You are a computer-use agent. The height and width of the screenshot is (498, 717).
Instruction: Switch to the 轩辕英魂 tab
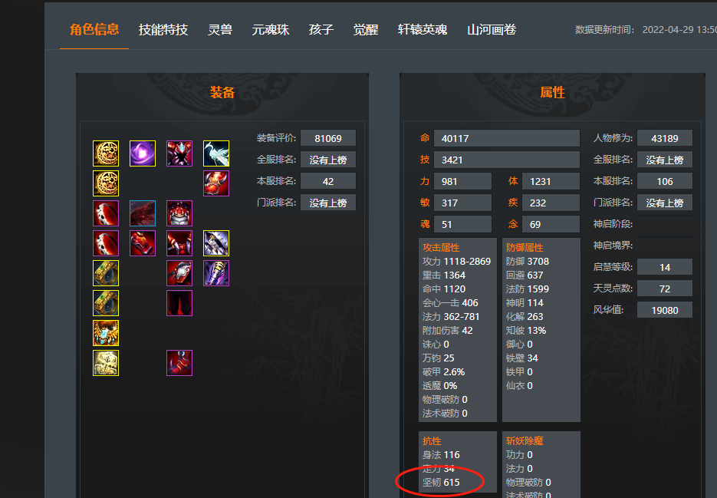point(423,30)
